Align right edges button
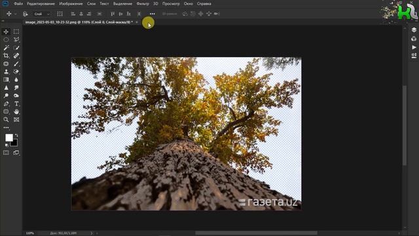The width and height of the screenshot is (419, 236). coord(89,14)
